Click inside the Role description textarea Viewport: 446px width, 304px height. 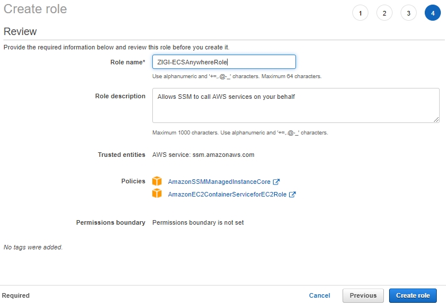click(296, 106)
